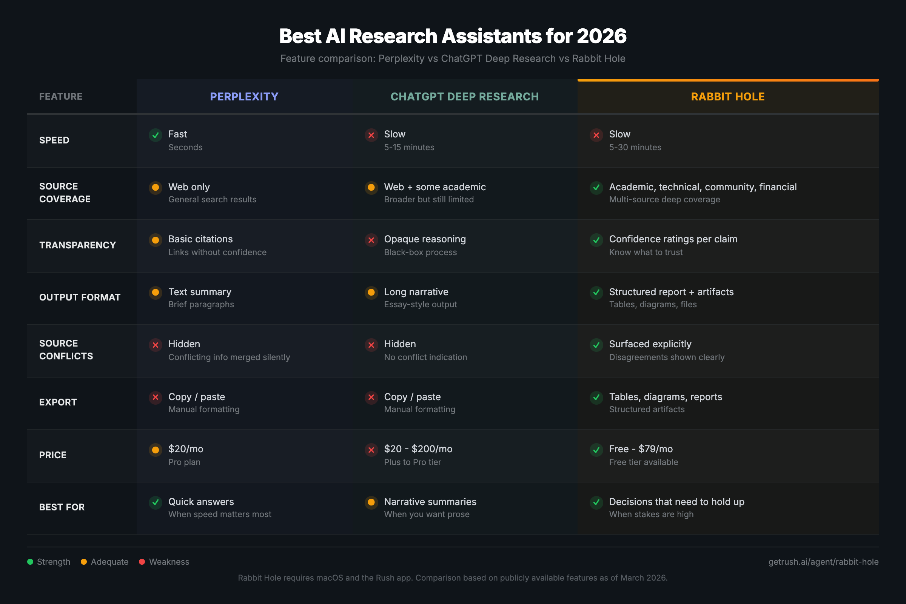Click ChatGPT's red X beside "Copy / paste"
This screenshot has width=906, height=604.
pyautogui.click(x=371, y=397)
